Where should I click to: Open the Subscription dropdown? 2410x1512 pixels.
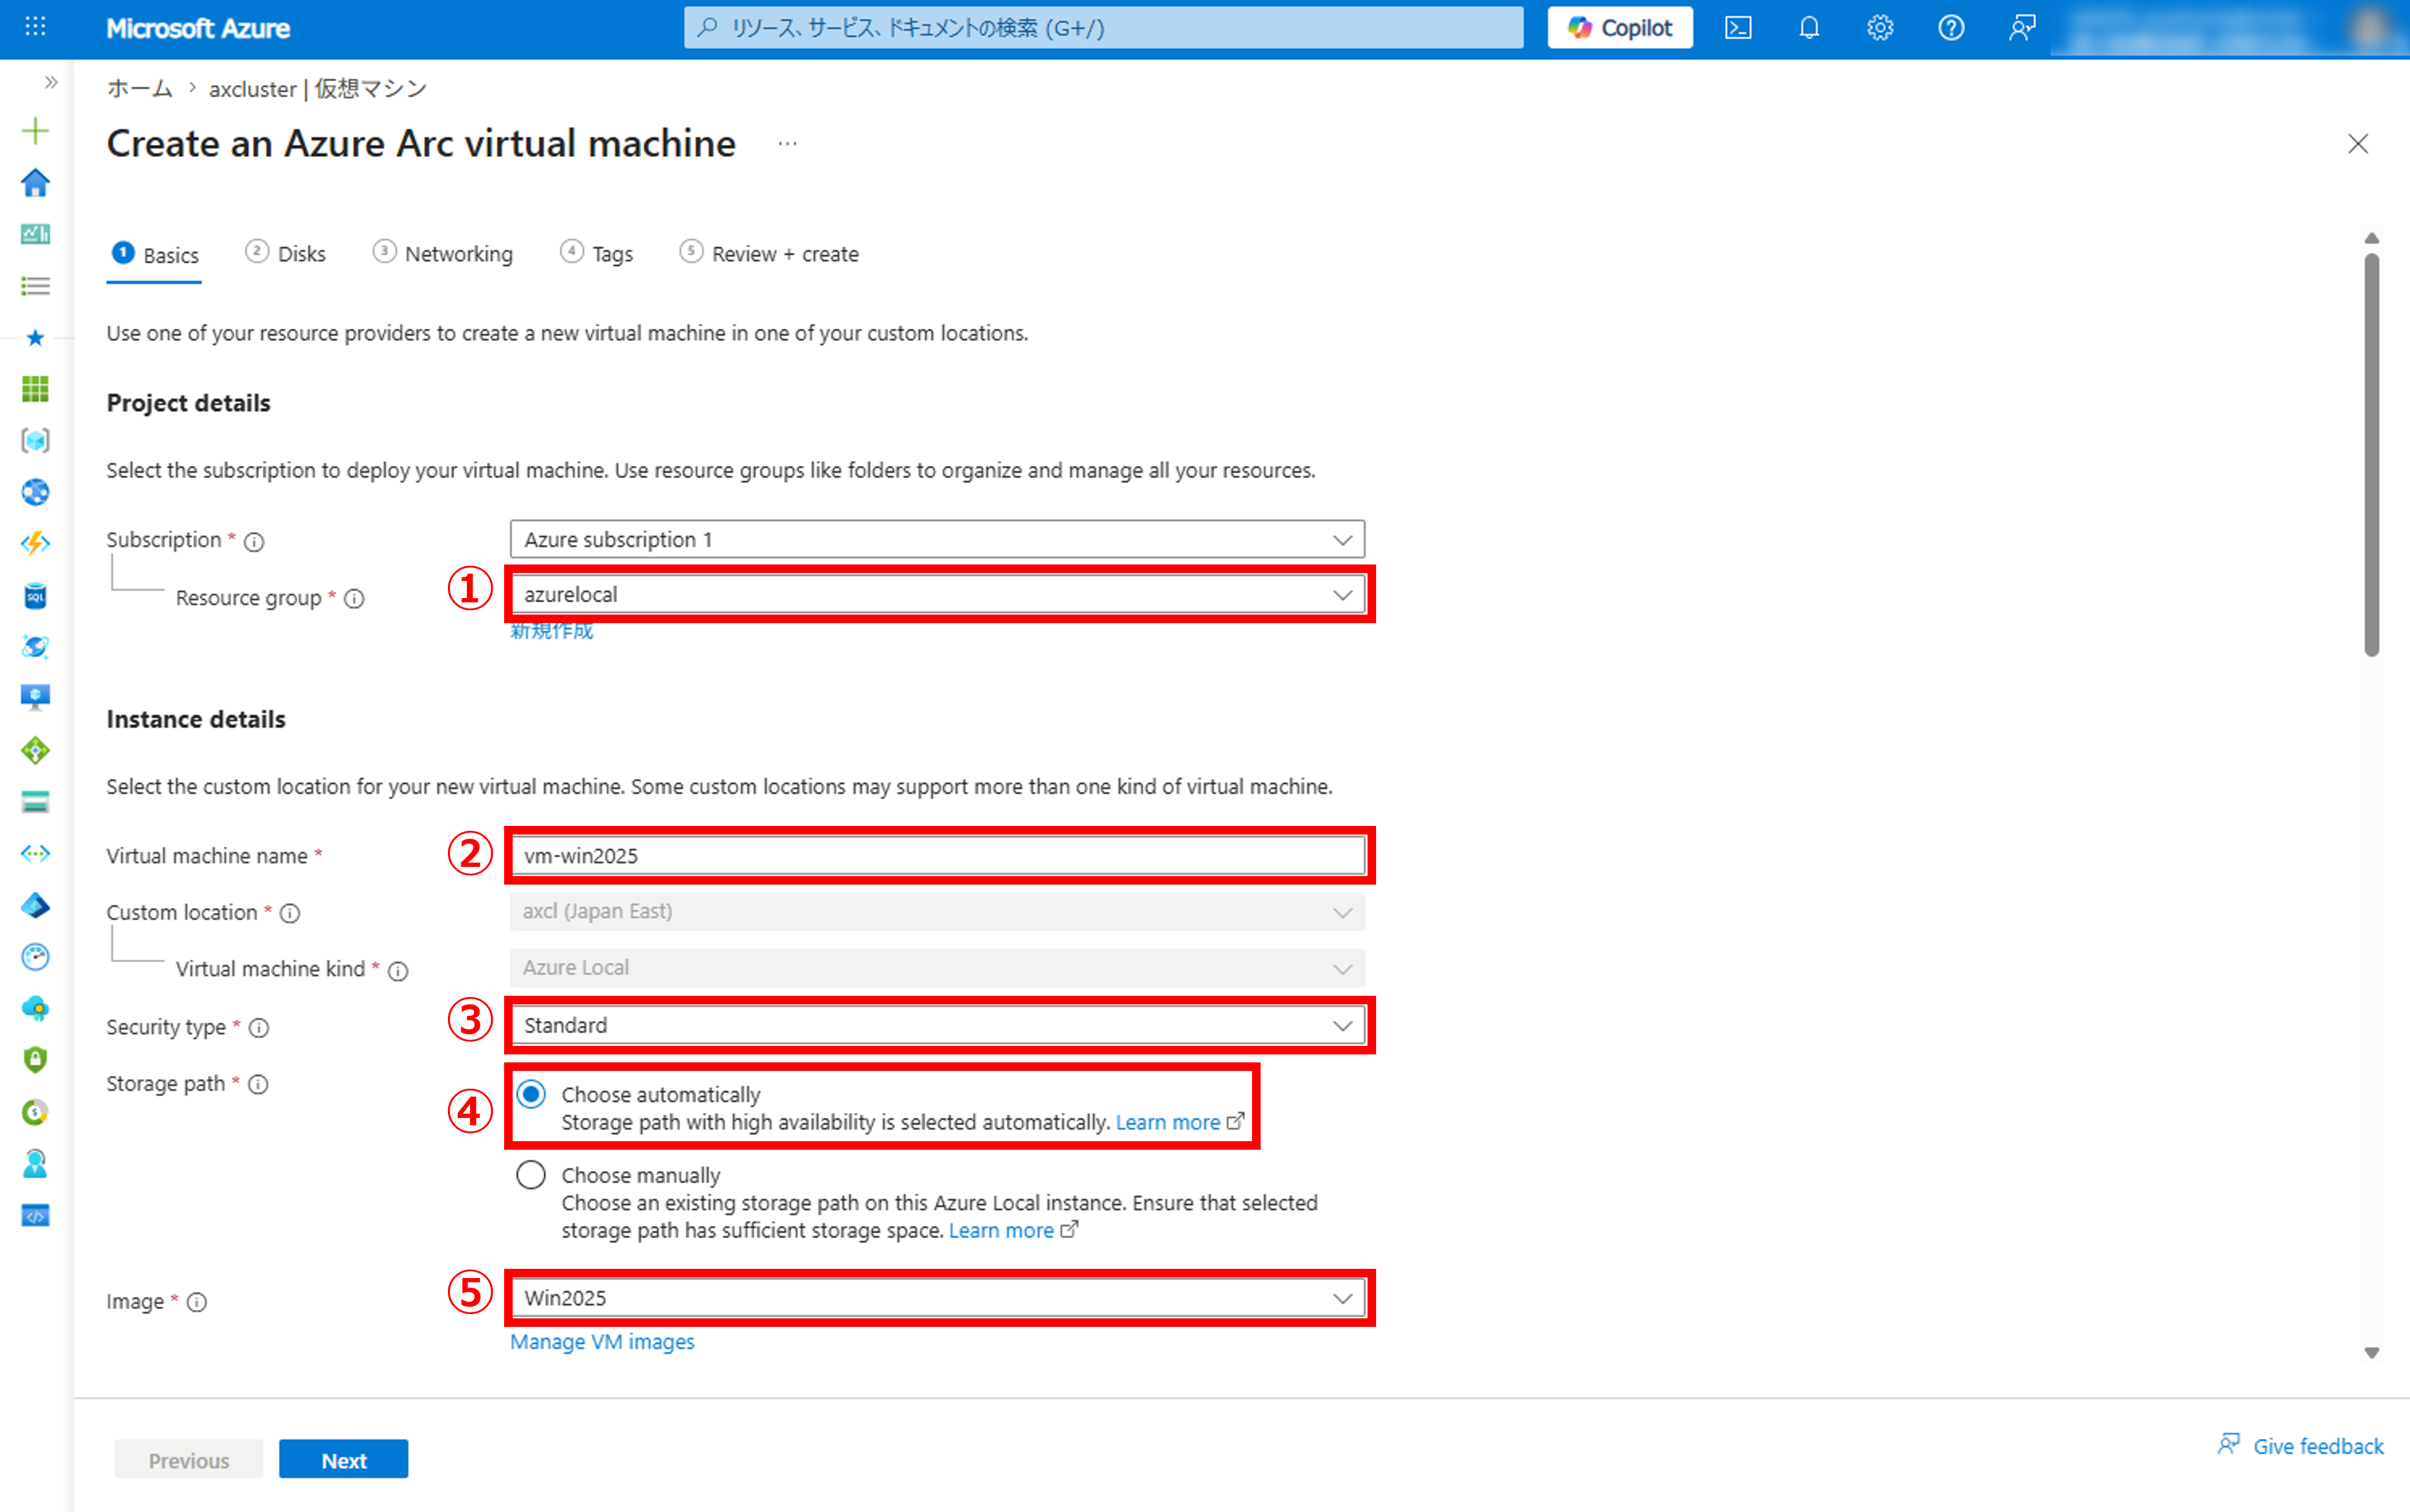click(937, 539)
